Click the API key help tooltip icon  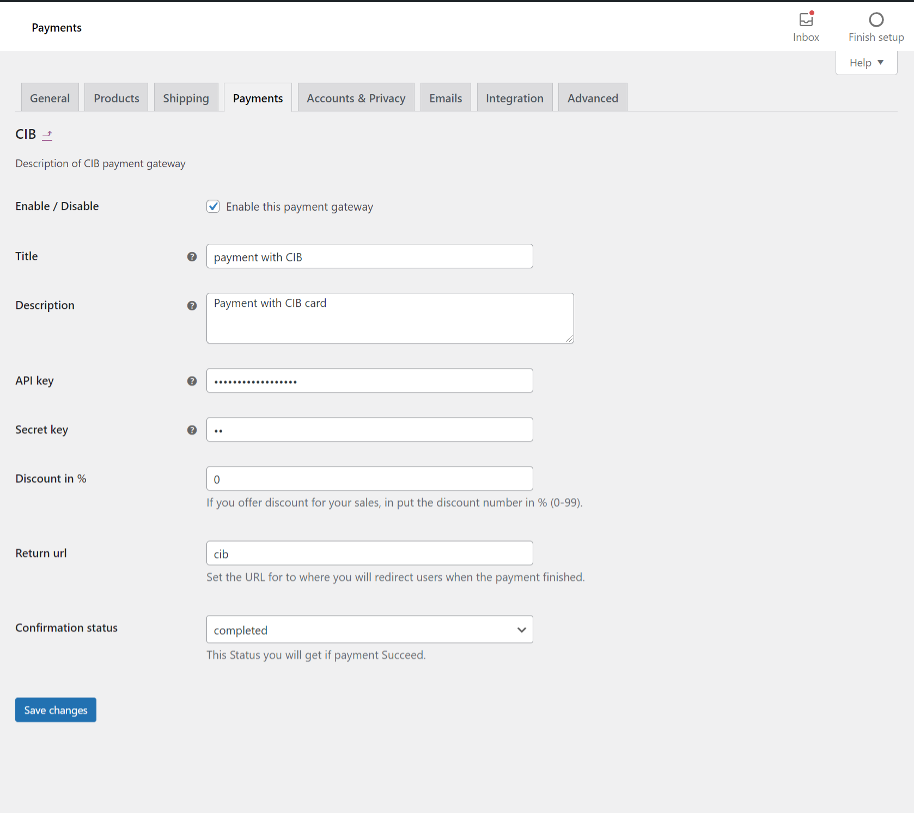point(192,381)
